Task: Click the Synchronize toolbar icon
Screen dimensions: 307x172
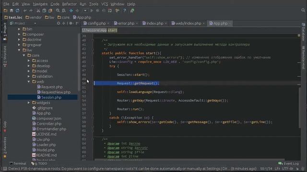Action: pos(18,11)
